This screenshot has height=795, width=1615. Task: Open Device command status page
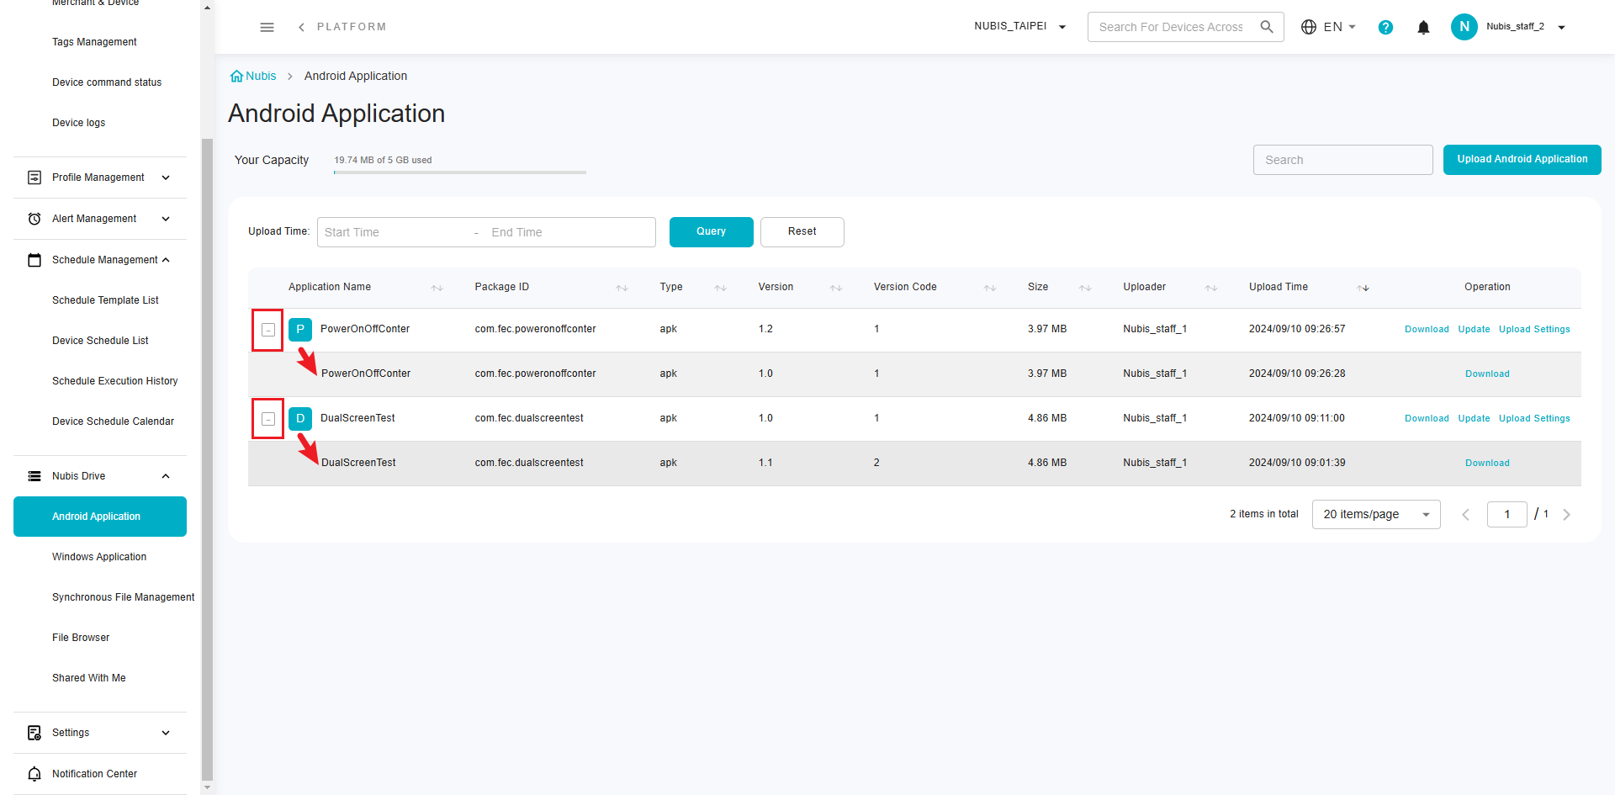tap(107, 82)
